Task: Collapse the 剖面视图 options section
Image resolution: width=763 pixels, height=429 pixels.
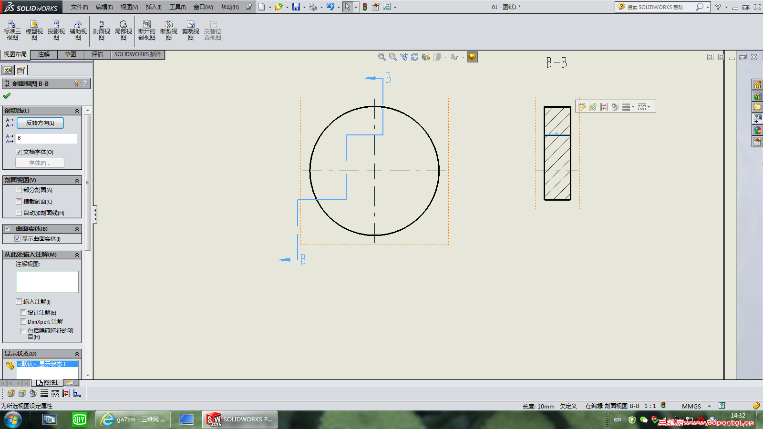Action: pos(77,180)
